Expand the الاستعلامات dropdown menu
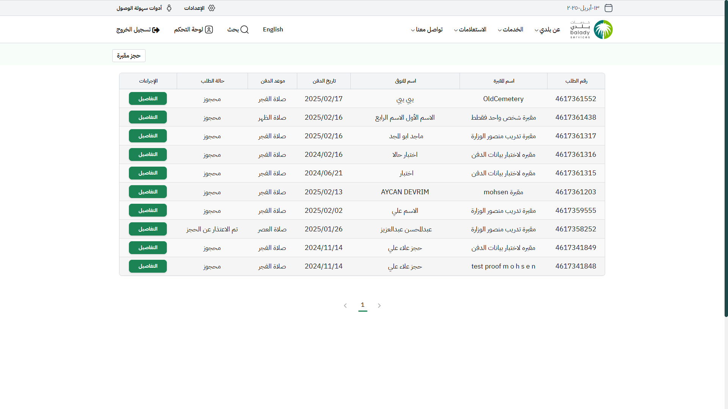 point(470,30)
